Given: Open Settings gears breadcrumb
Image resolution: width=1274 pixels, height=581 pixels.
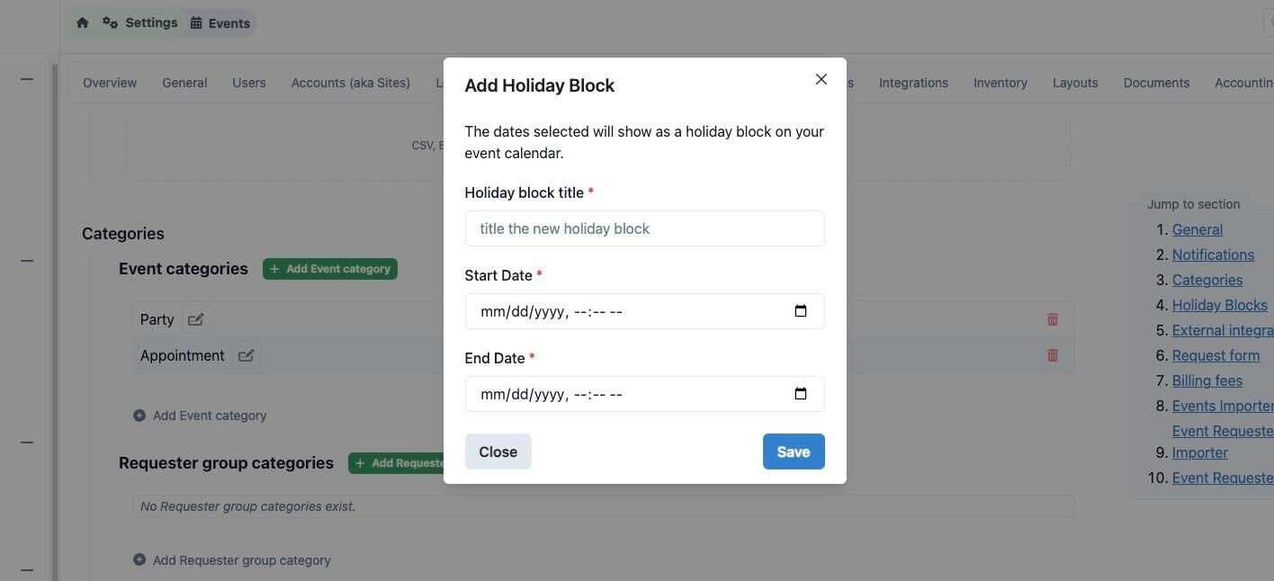Looking at the screenshot, I should tap(140, 22).
